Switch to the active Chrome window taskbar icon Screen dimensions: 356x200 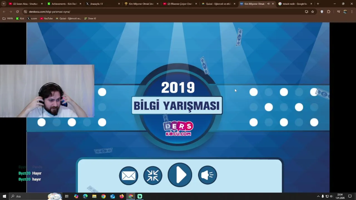(x=131, y=196)
